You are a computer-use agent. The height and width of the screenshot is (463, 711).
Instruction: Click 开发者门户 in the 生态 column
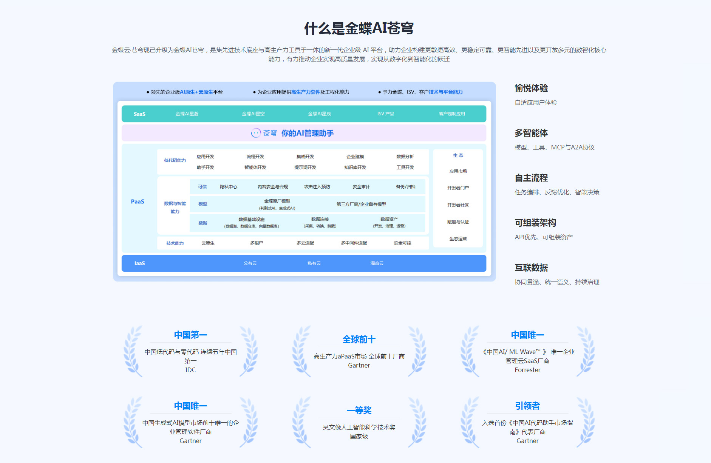pos(458,188)
